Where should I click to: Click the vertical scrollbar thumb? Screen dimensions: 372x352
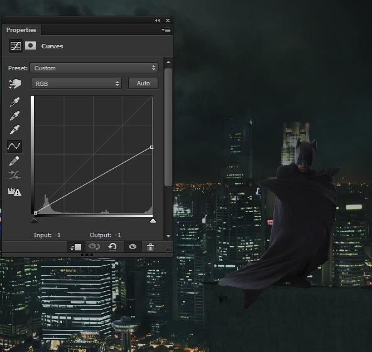pos(168,127)
